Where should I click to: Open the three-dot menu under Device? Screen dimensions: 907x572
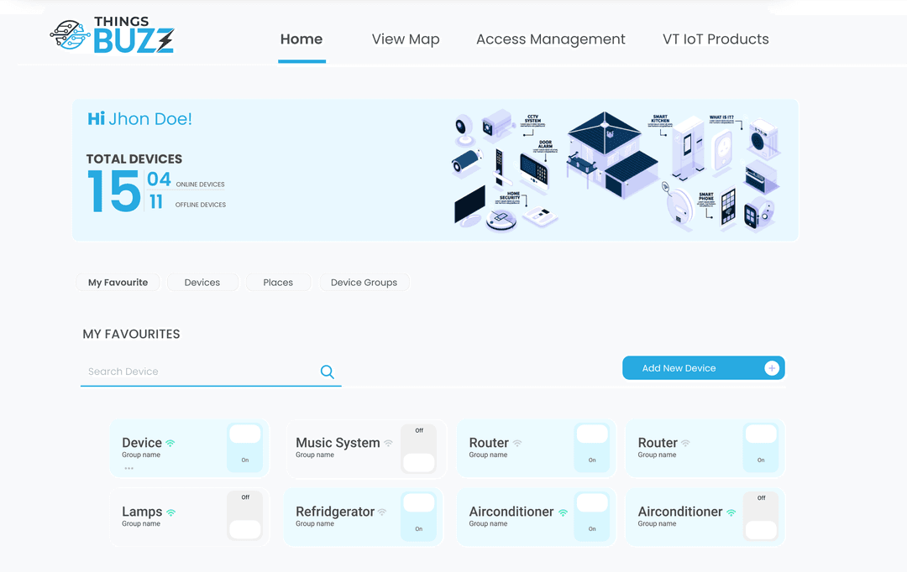[x=128, y=468]
